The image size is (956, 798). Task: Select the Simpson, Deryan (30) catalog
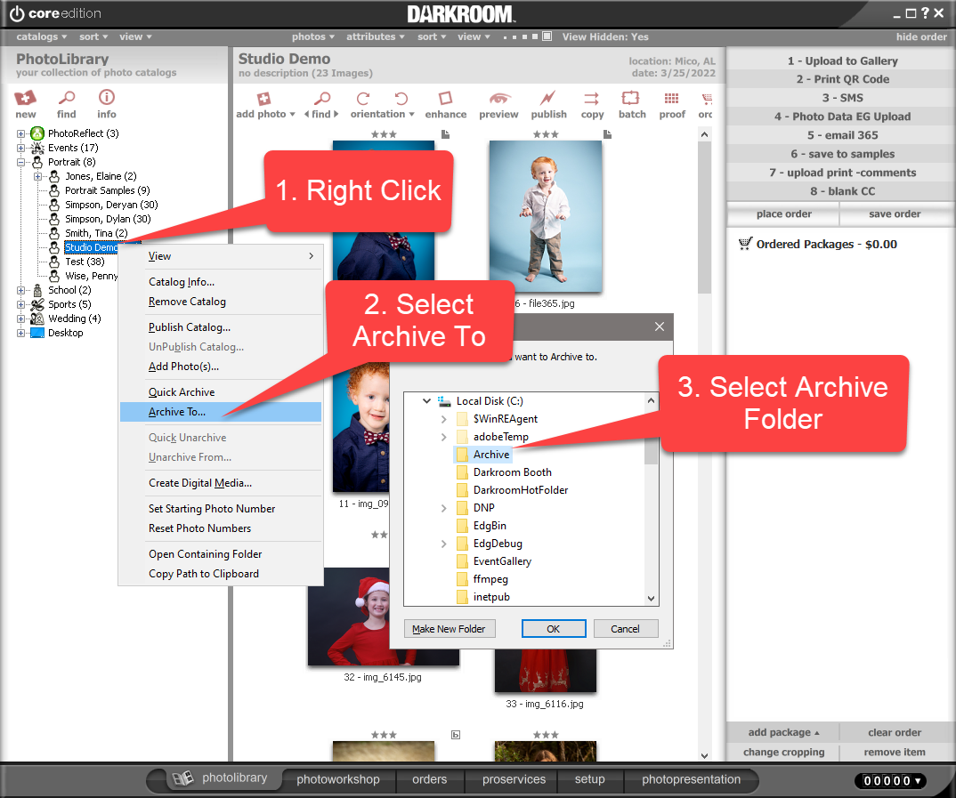(111, 205)
